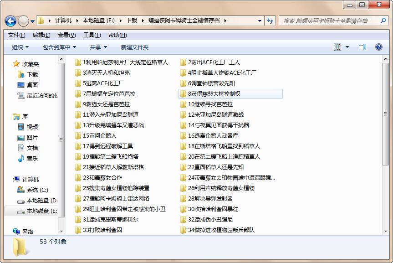The height and width of the screenshot is (263, 393).
Task: Select folder 26利用声纳释放毒藤女植物
Action: (217, 188)
